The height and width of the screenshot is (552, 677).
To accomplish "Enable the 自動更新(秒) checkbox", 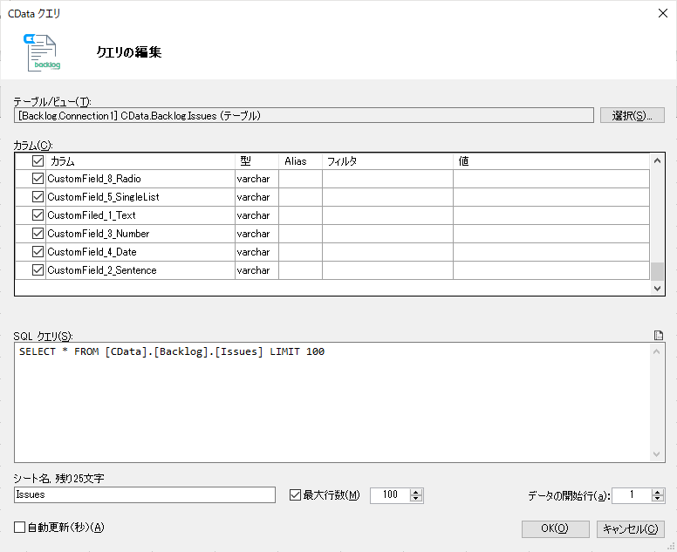I will pyautogui.click(x=19, y=527).
